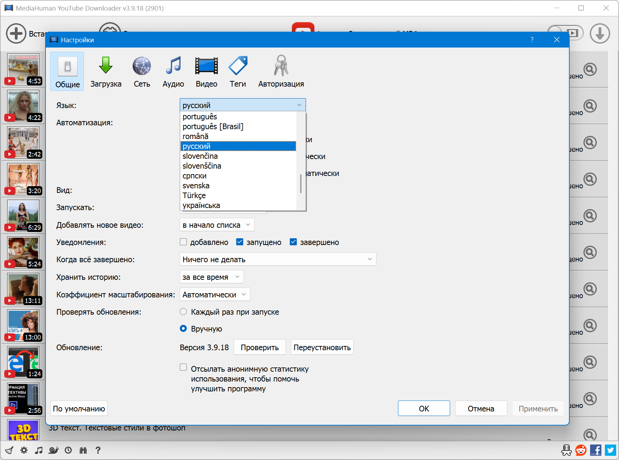This screenshot has height=460, width=619.
Task: Expand the 'за все время' history dropdown
Action: coord(212,277)
